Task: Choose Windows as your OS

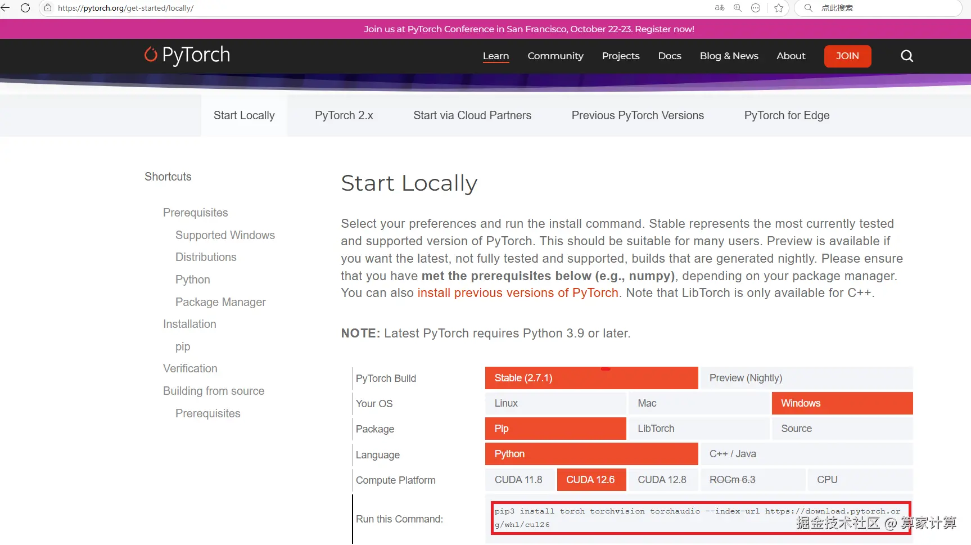Action: point(842,403)
